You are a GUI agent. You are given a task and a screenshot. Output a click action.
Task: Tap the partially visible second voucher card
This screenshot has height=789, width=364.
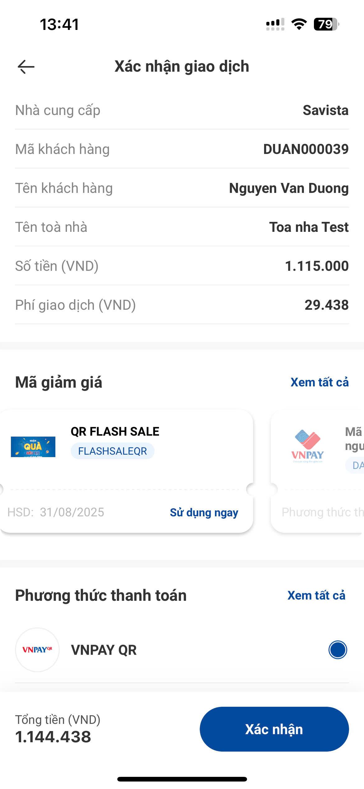tap(317, 471)
